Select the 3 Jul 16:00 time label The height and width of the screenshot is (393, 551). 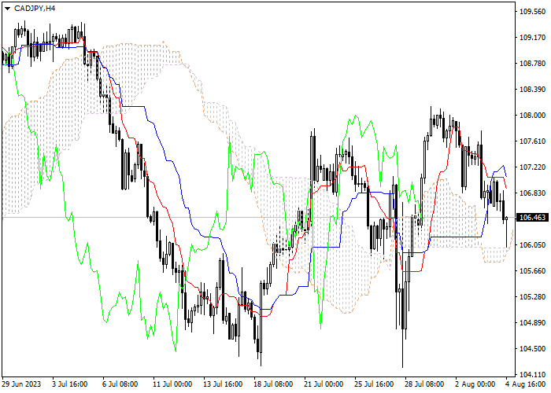70,384
